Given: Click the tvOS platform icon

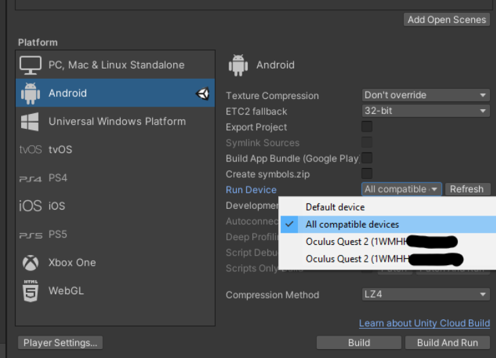Looking at the screenshot, I should (x=31, y=150).
